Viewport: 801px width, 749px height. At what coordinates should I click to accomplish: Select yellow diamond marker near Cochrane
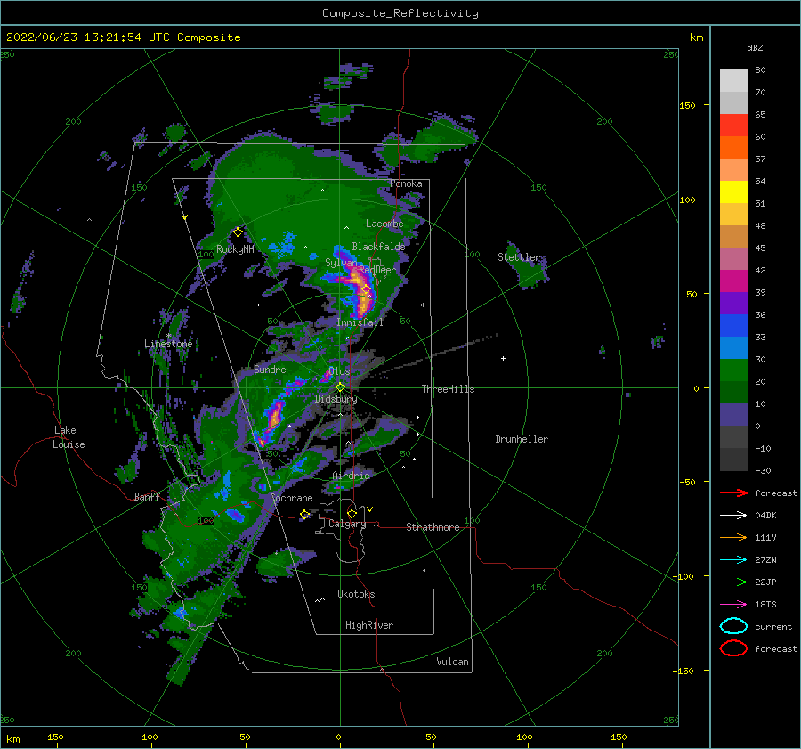pos(304,514)
